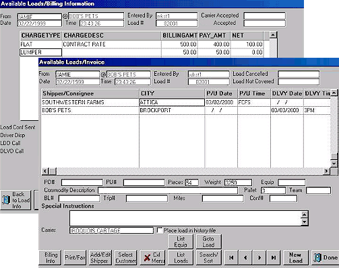Click scroll up arrow in billing charges grid

(x=273, y=34)
